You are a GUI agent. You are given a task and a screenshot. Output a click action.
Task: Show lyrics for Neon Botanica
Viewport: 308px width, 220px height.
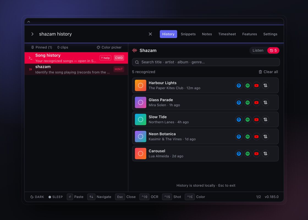pos(265,136)
